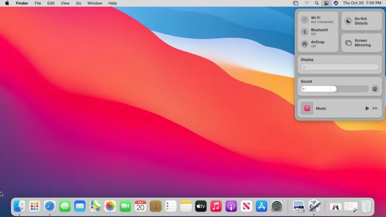The width and height of the screenshot is (386, 217).
Task: Open System Preferences from the Dock
Action: point(276,206)
